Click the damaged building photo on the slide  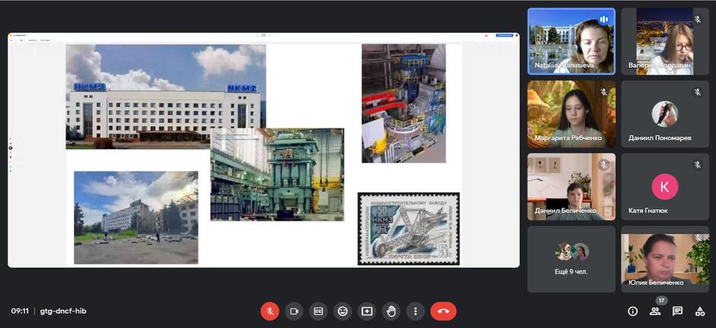tap(136, 218)
